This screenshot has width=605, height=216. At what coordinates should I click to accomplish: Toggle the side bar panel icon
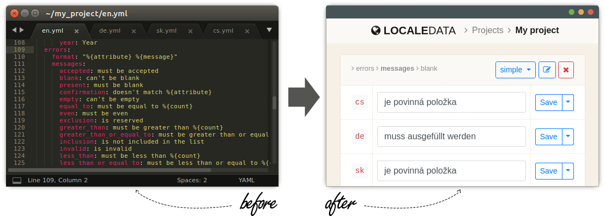[16, 180]
